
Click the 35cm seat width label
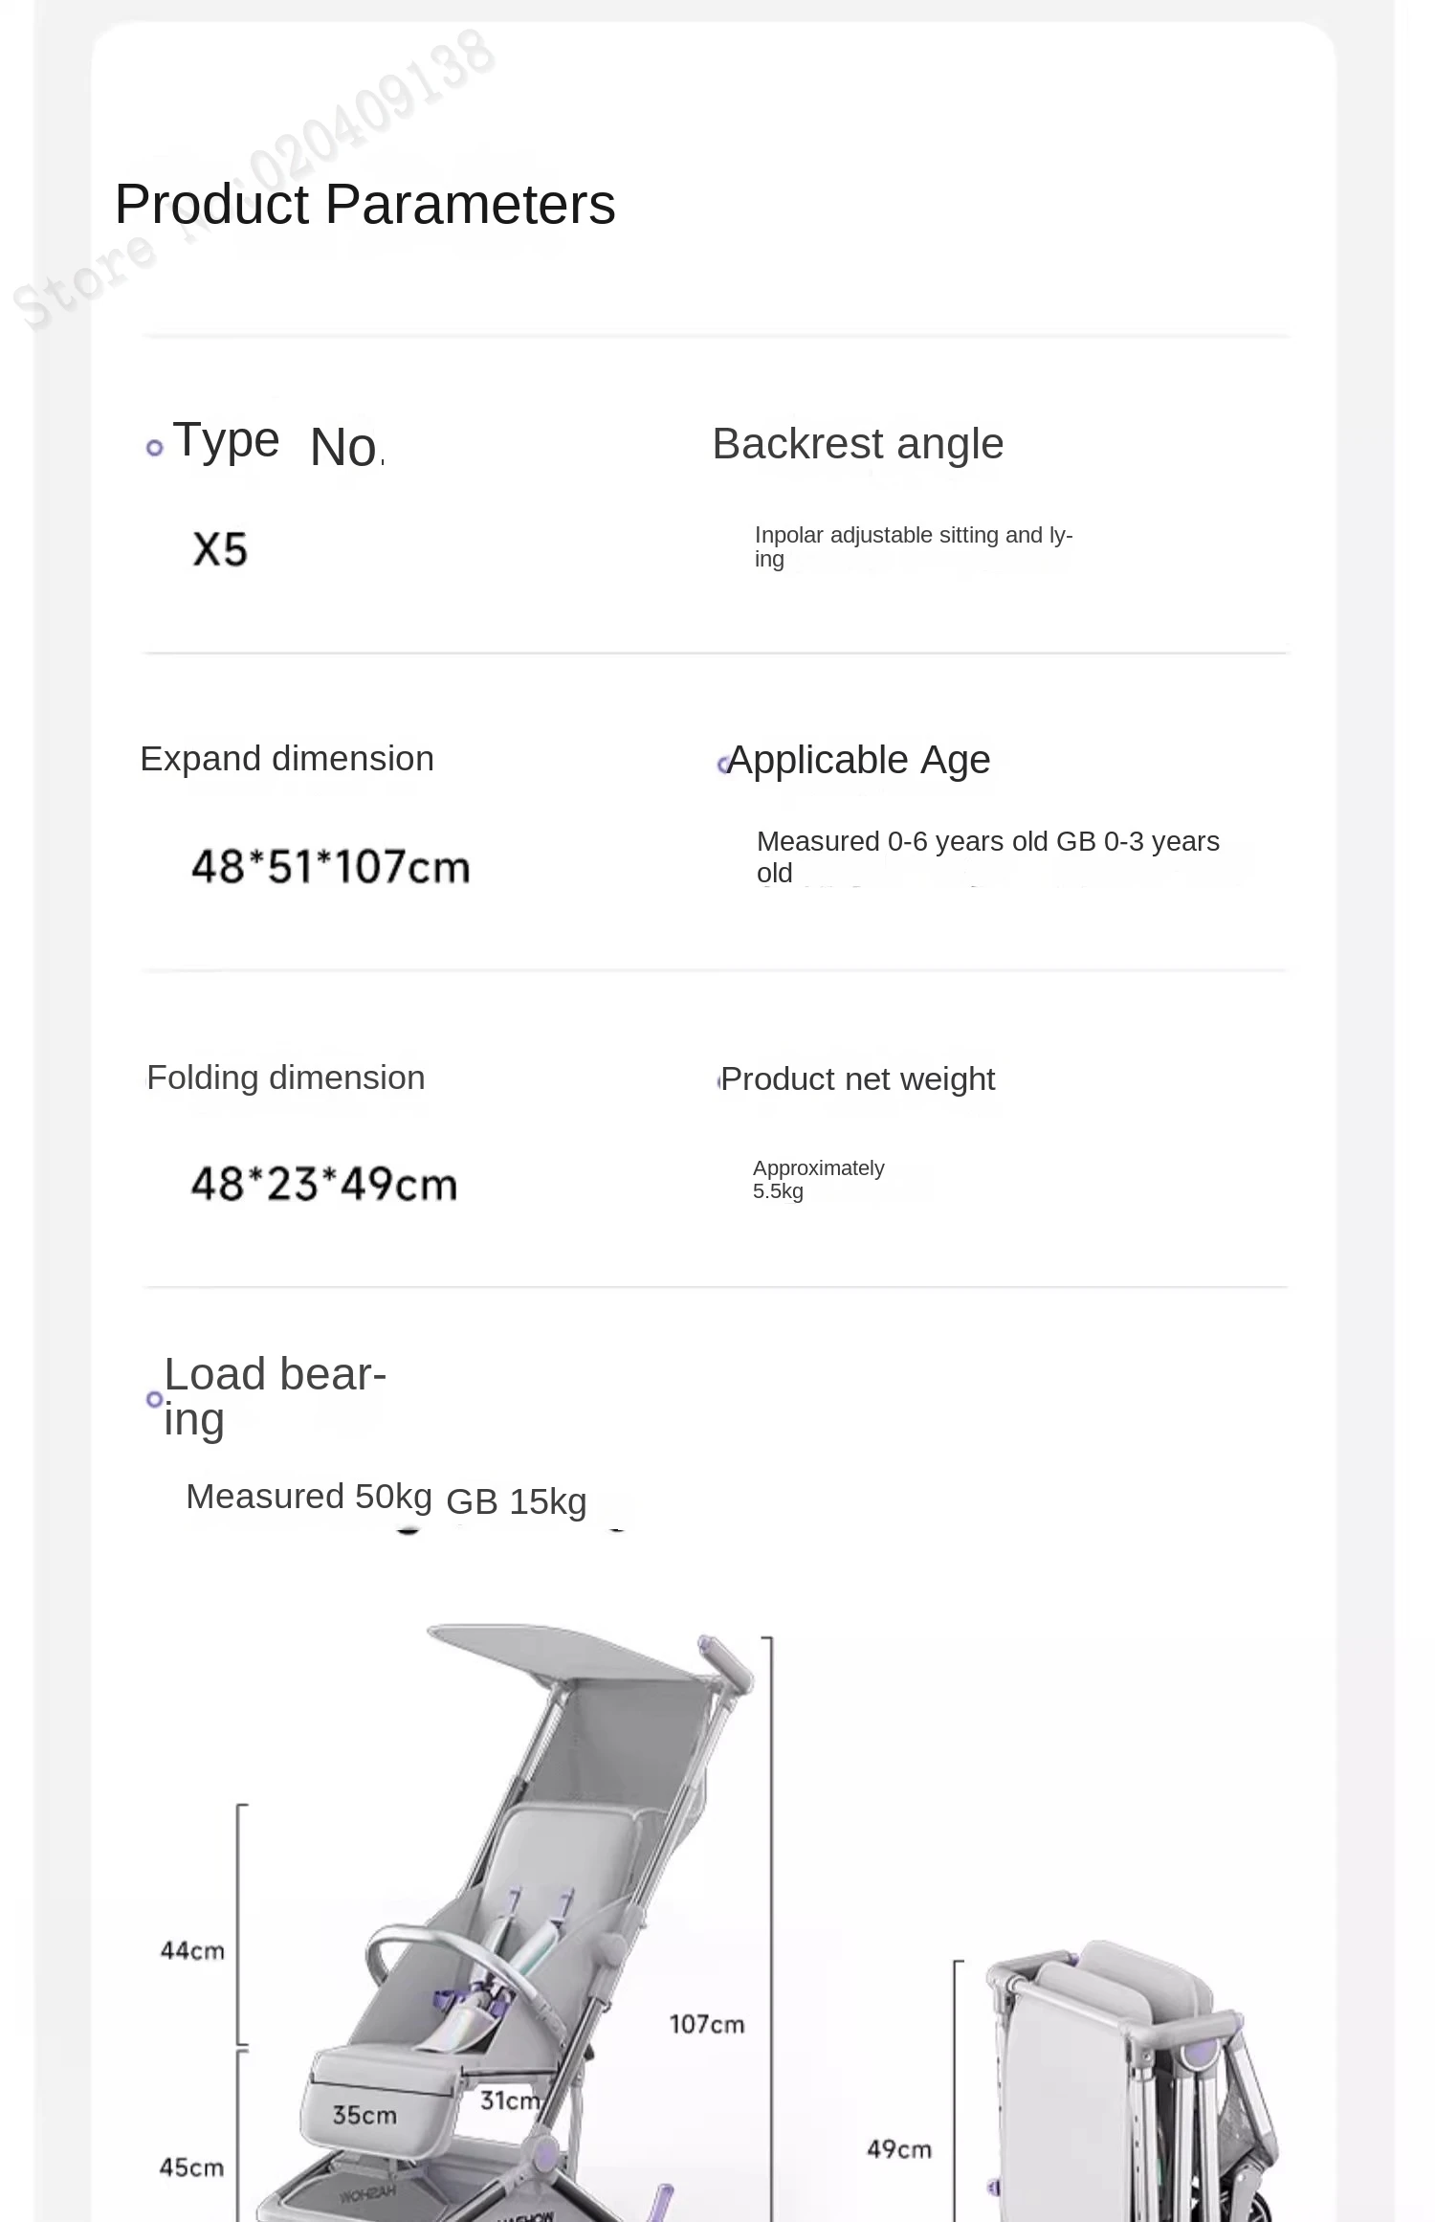click(x=364, y=2115)
